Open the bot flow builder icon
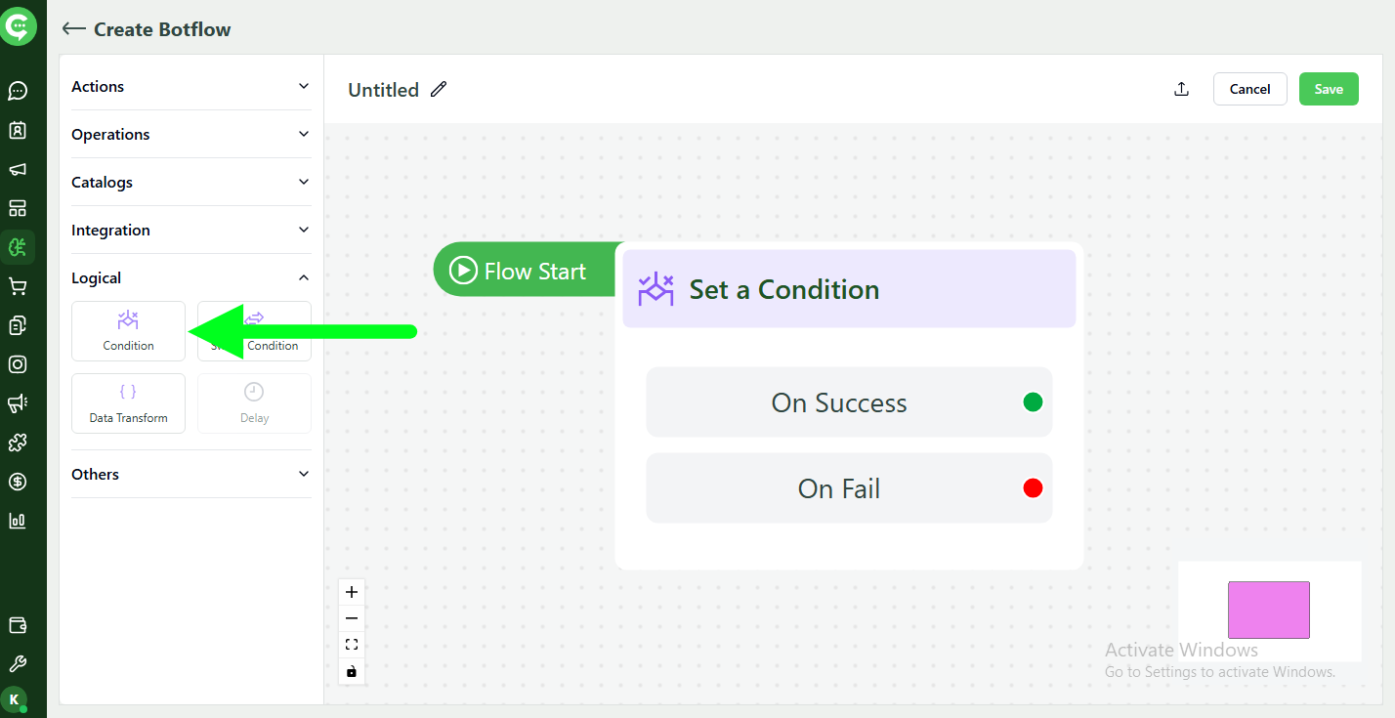Image resolution: width=1395 pixels, height=718 pixels. (x=21, y=247)
